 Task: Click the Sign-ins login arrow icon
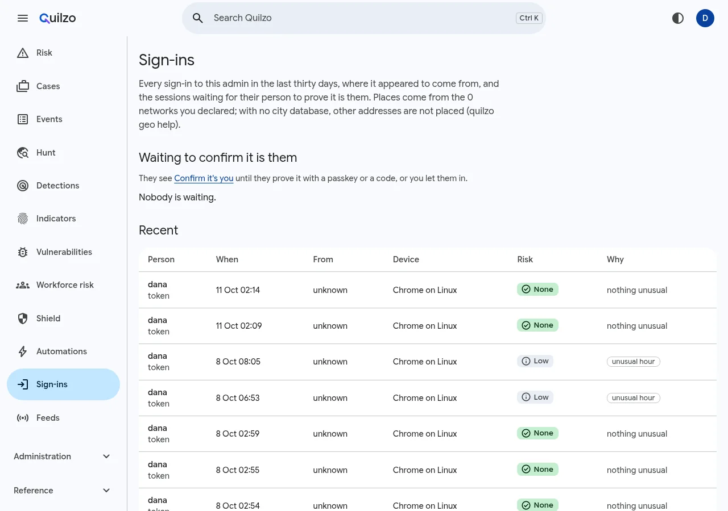(x=23, y=384)
